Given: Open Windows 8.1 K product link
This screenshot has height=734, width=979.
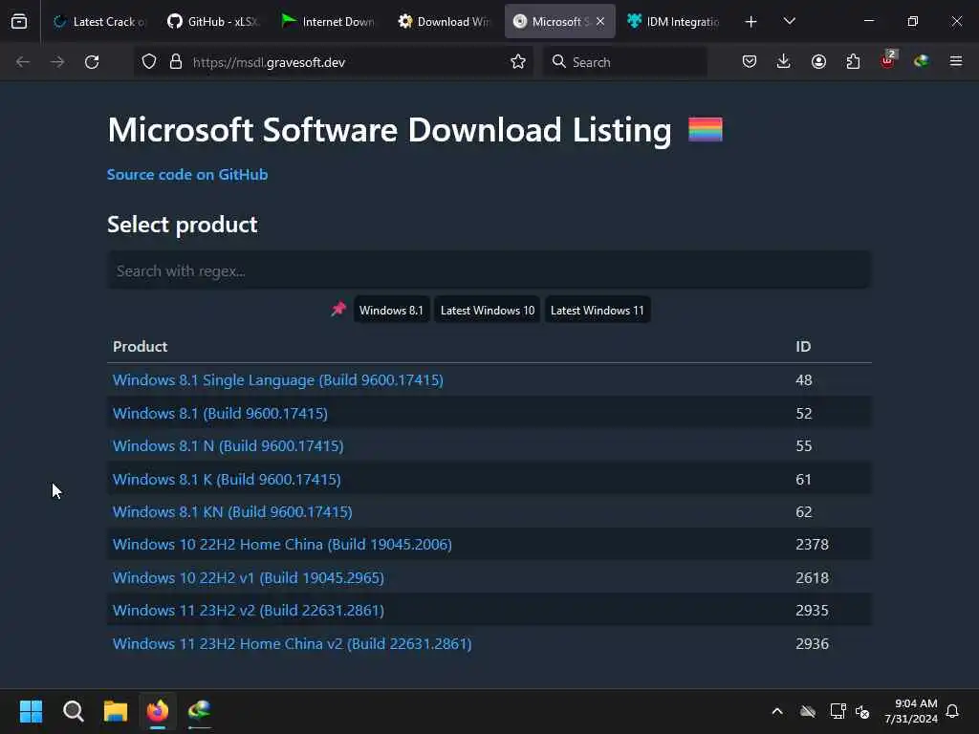Looking at the screenshot, I should (x=227, y=480).
